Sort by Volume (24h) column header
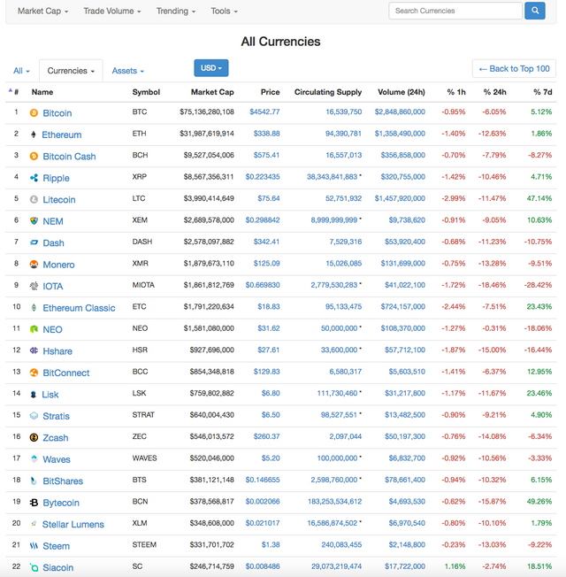566x577 pixels. point(402,92)
